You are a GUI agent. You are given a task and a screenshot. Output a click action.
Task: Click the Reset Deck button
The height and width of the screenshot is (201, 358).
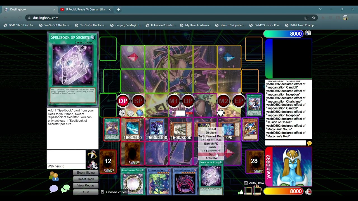86,179
